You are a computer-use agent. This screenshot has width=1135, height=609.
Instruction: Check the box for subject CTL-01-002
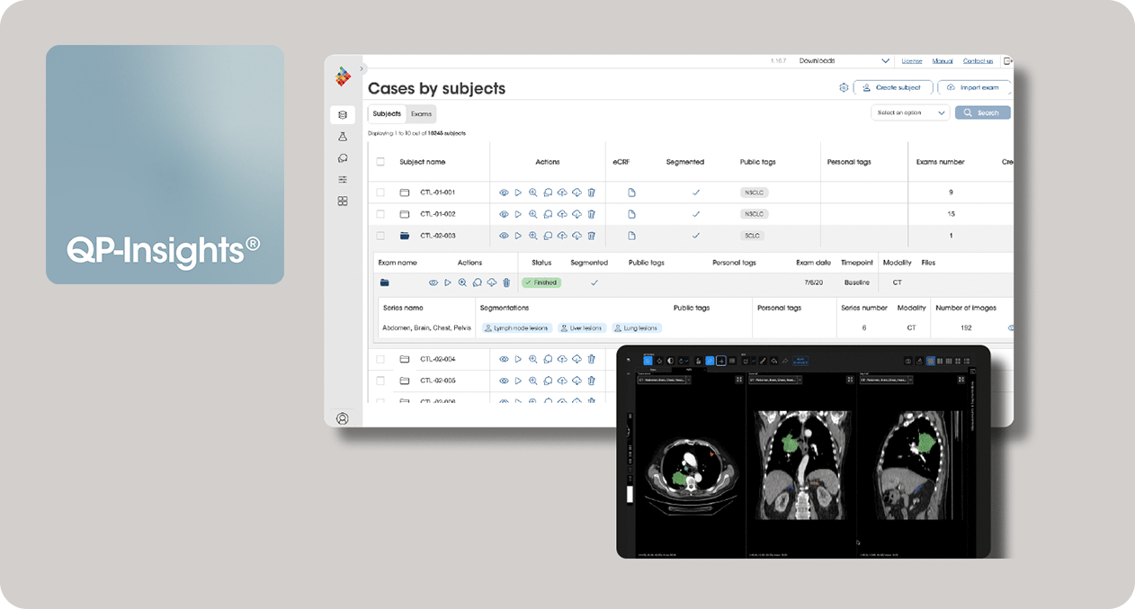[x=380, y=214]
